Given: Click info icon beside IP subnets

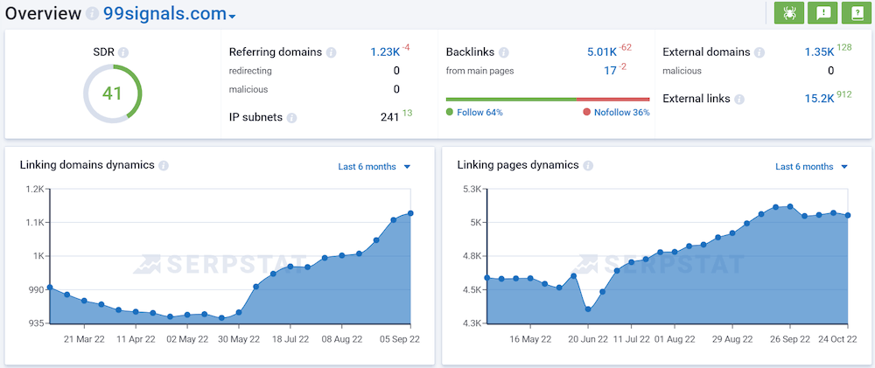Looking at the screenshot, I should coord(290,117).
